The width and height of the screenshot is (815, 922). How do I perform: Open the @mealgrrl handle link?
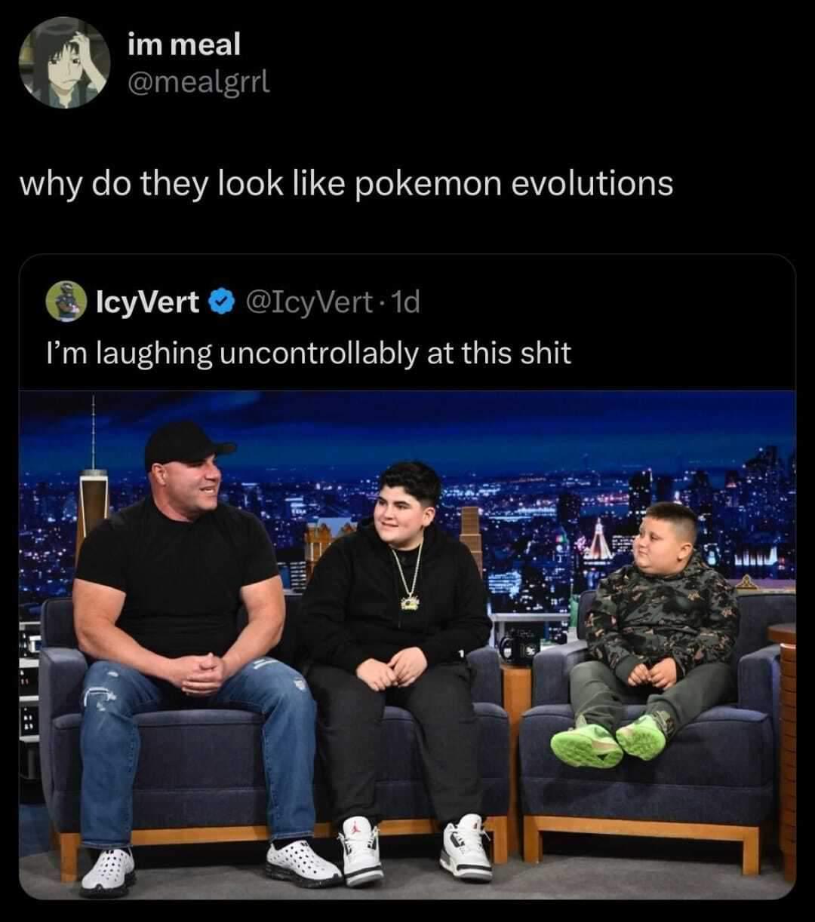[198, 80]
